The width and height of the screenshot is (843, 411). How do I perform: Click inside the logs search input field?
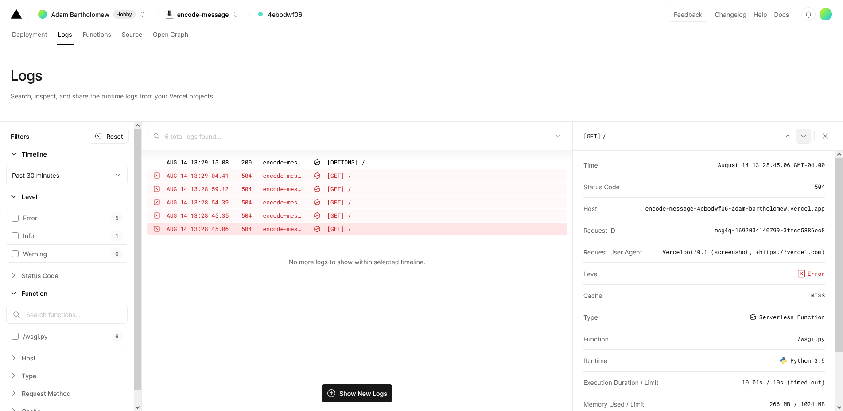click(310, 136)
